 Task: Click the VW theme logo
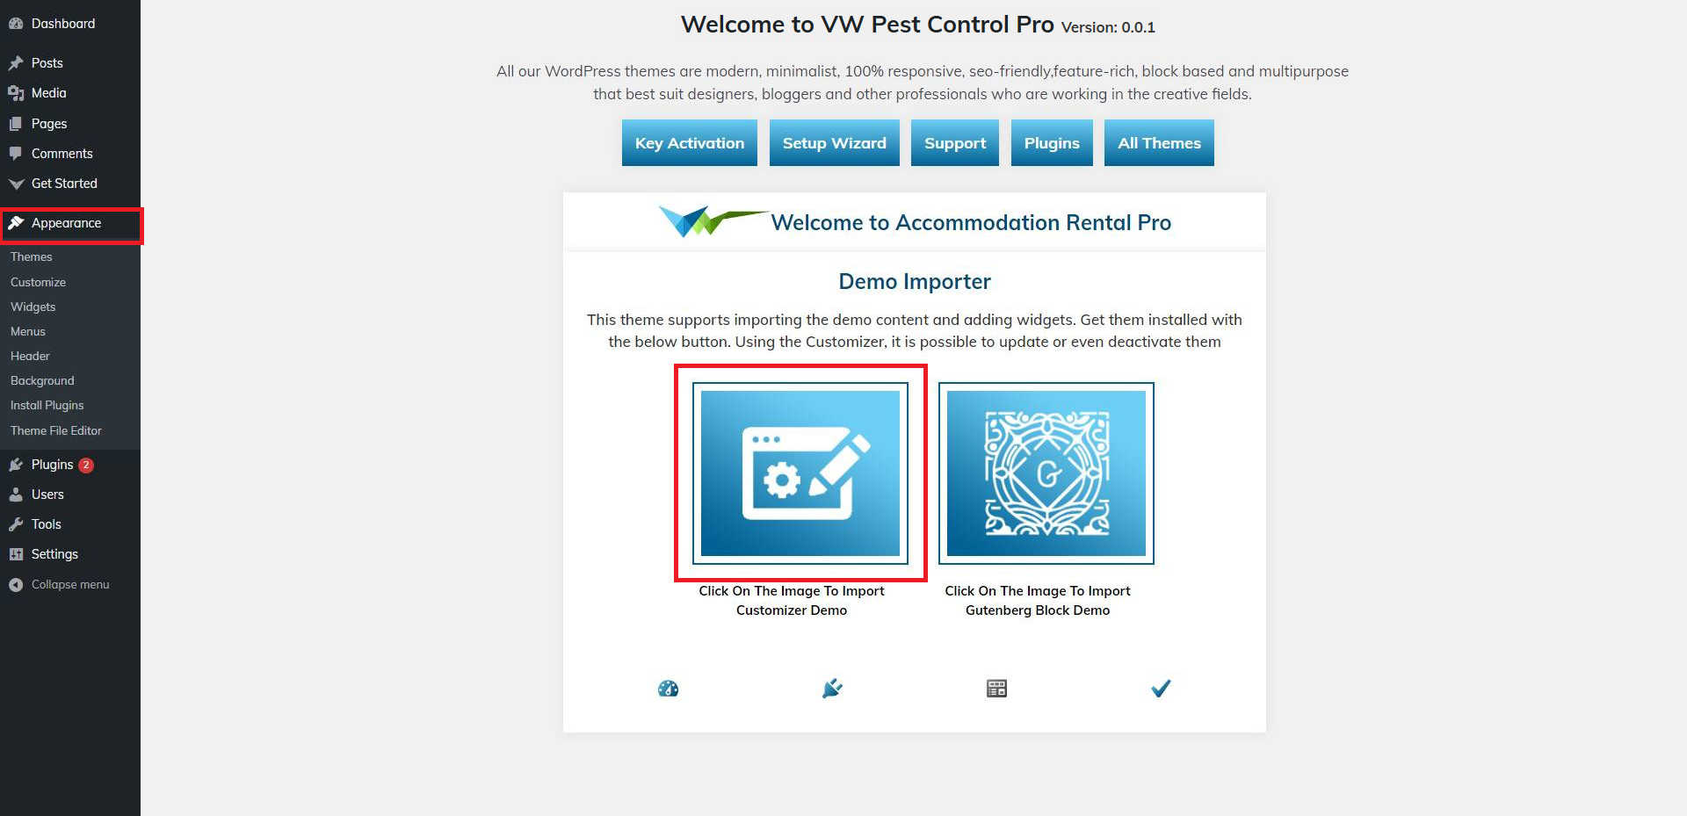[713, 221]
